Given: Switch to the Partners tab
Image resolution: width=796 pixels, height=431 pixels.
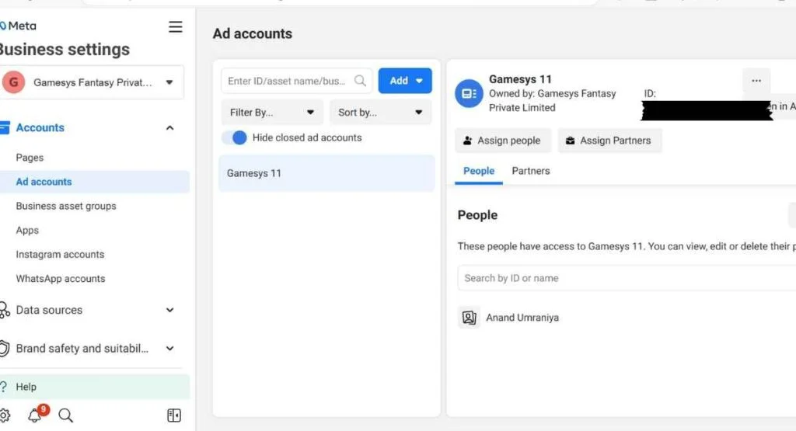Looking at the screenshot, I should (531, 171).
